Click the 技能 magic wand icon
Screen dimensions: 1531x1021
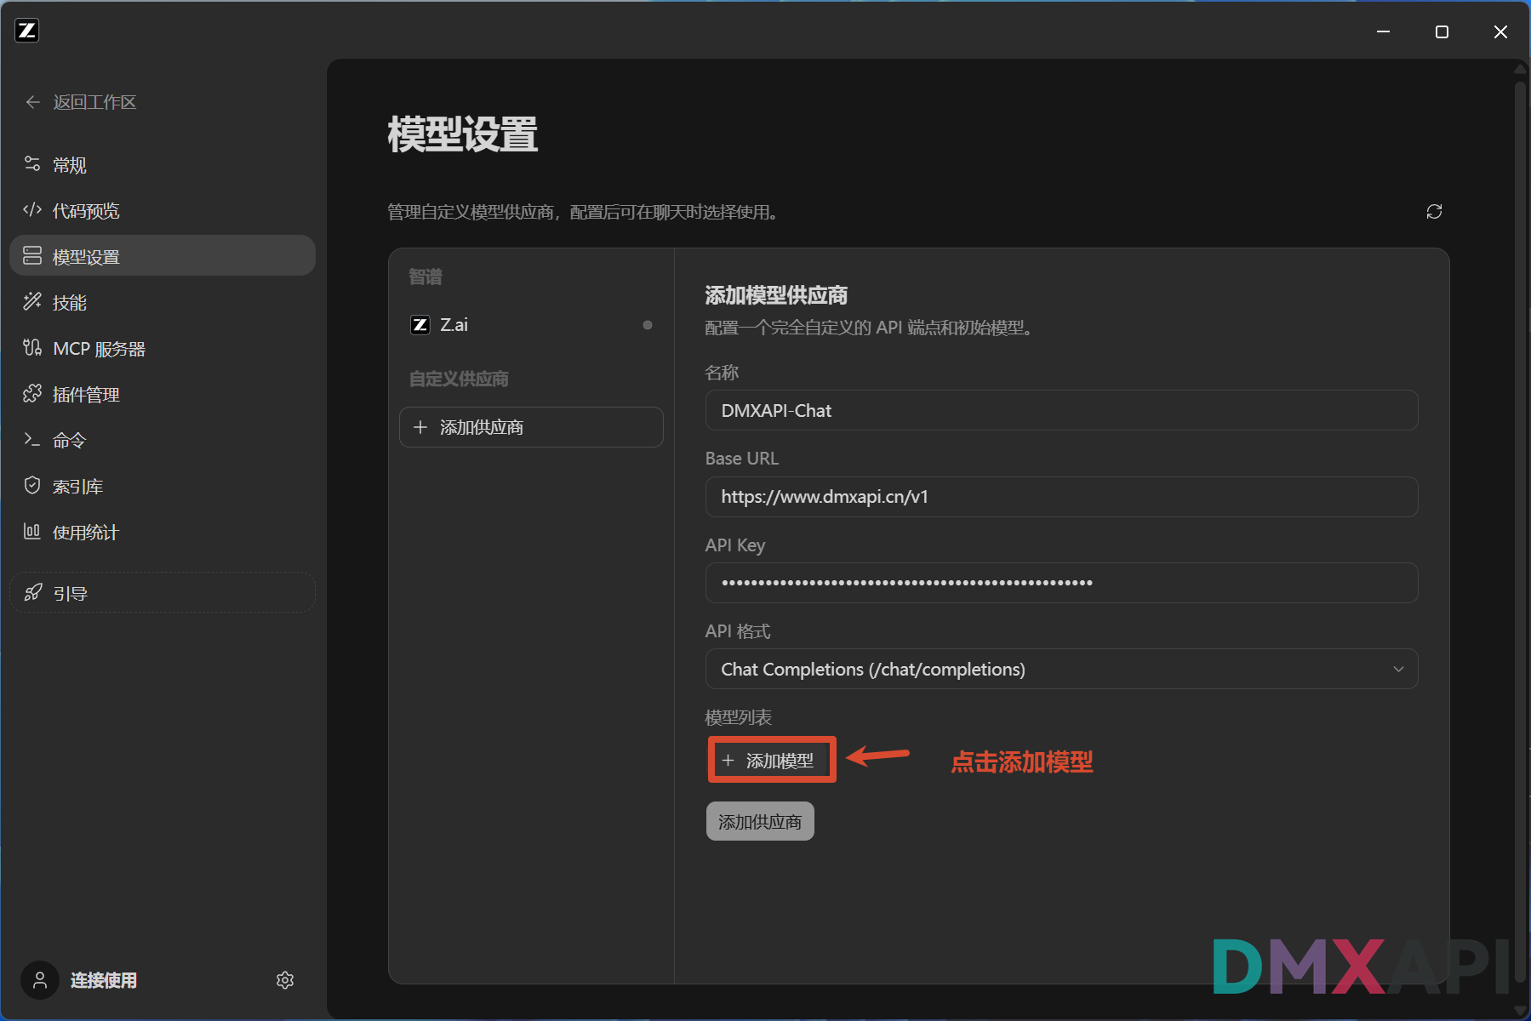(x=32, y=301)
